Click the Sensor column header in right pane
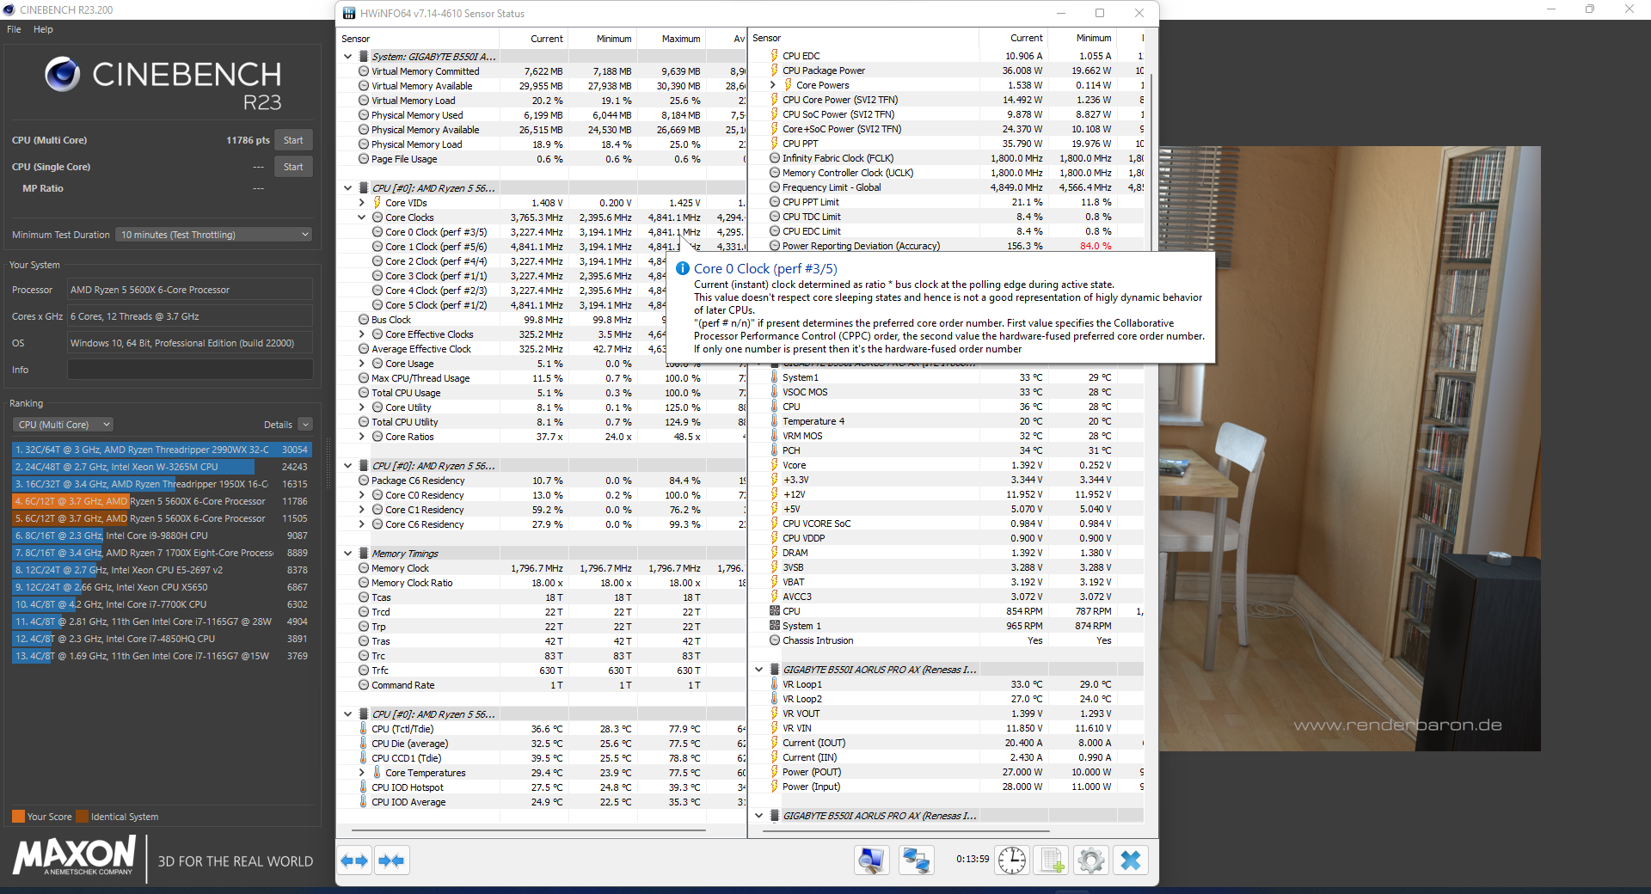The image size is (1651, 894). click(x=864, y=38)
